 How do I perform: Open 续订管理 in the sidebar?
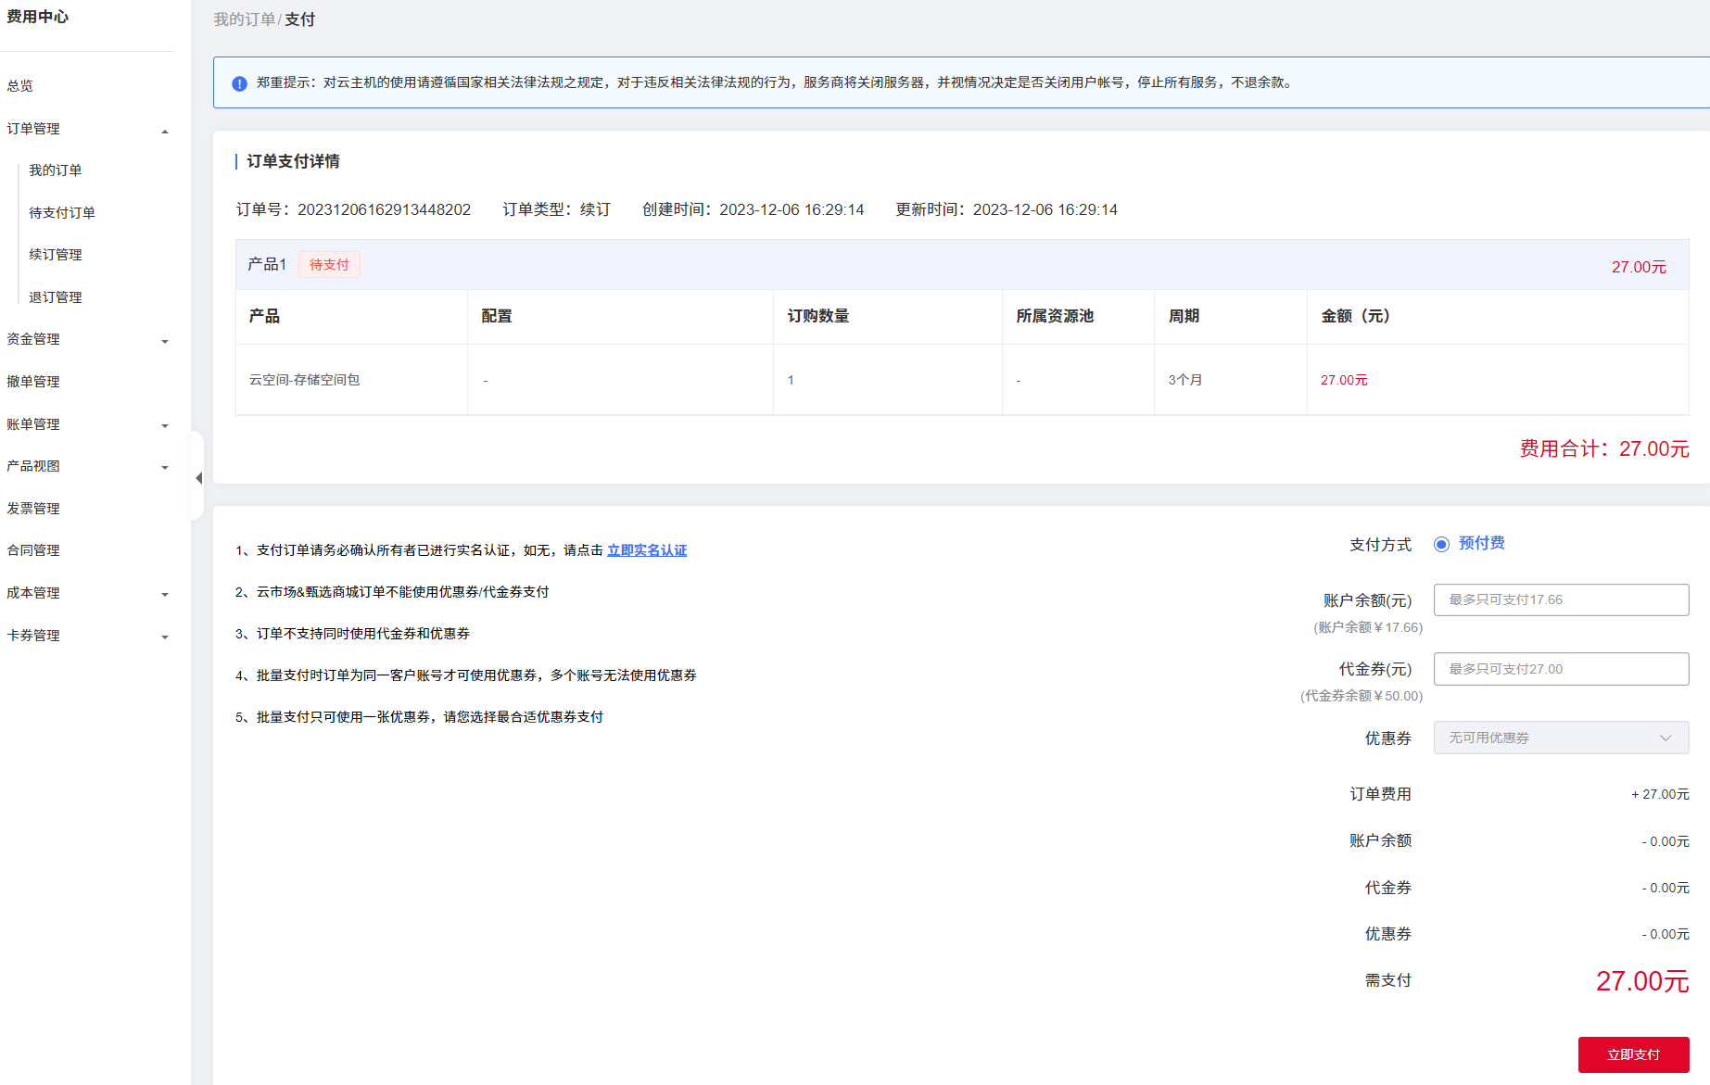[x=56, y=255]
